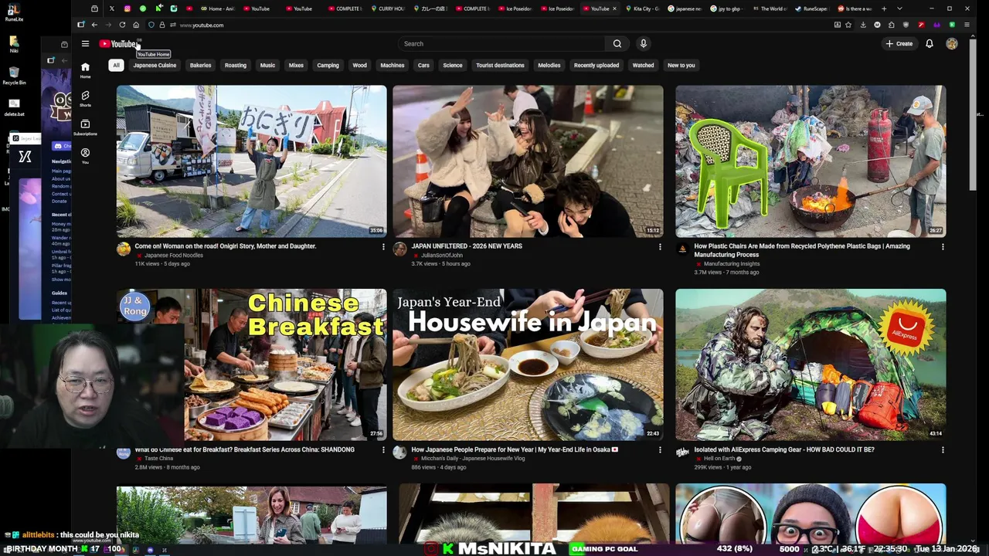This screenshot has height=556, width=989.
Task: Open JAPAN UNFILTERED - 2026 NEW YEARS title
Action: pyautogui.click(x=467, y=246)
